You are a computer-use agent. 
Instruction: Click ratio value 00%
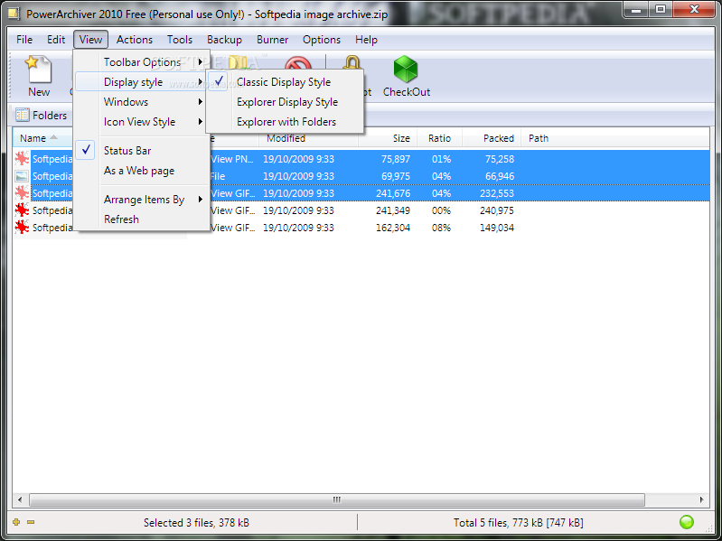click(441, 210)
